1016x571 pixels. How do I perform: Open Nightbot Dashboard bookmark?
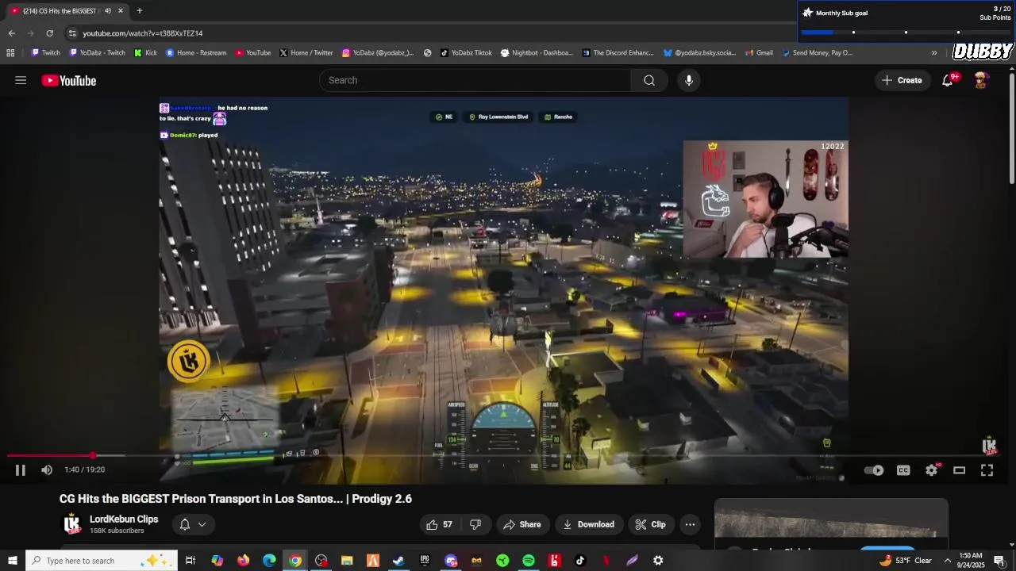[x=537, y=52]
